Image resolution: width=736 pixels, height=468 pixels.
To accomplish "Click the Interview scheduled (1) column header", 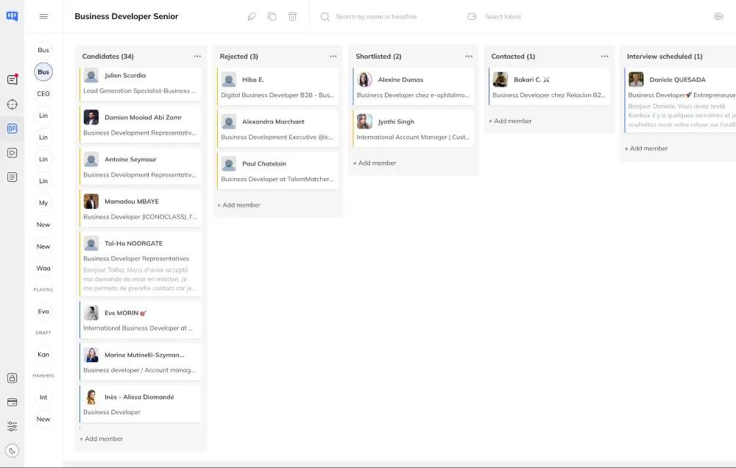I will (x=665, y=57).
